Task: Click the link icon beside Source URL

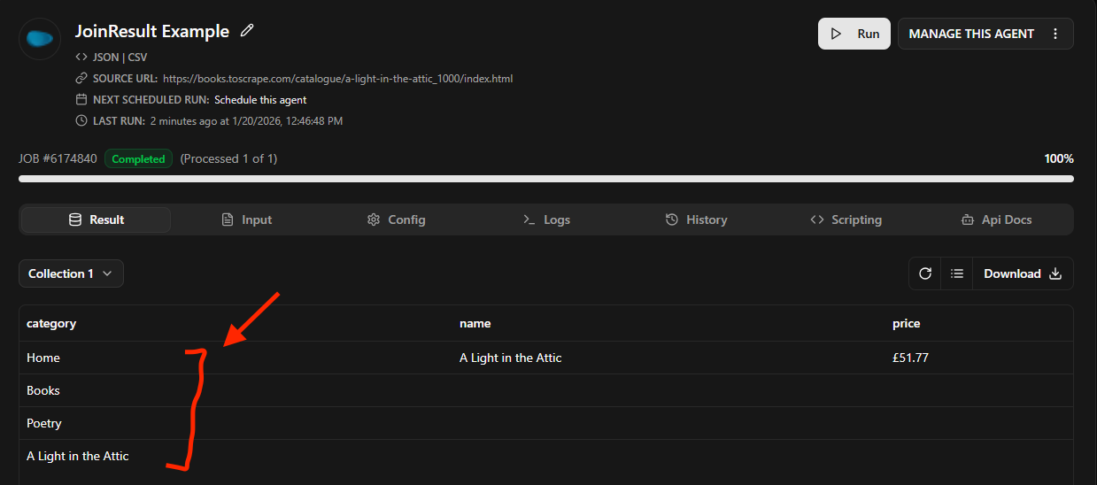Action: [81, 79]
